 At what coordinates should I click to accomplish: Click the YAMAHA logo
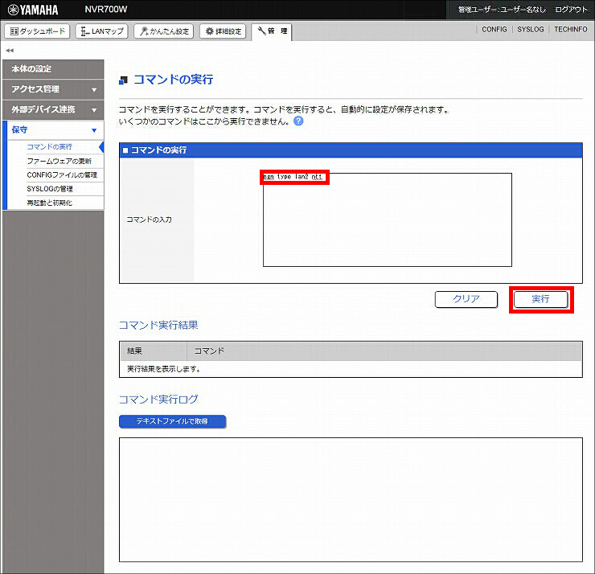(x=33, y=10)
